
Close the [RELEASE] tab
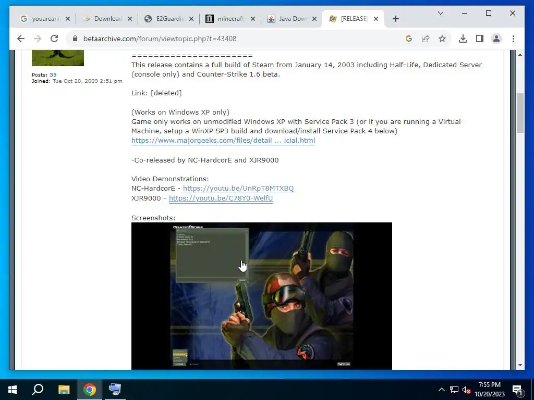click(x=376, y=19)
